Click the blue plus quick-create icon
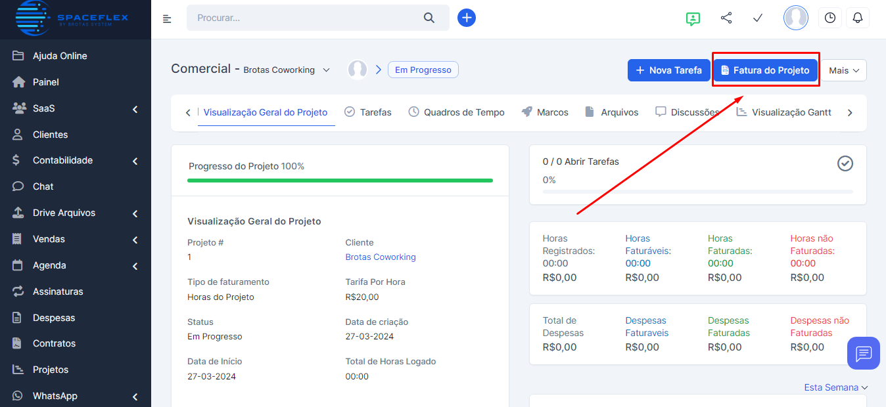Viewport: 886px width, 407px height. point(466,18)
